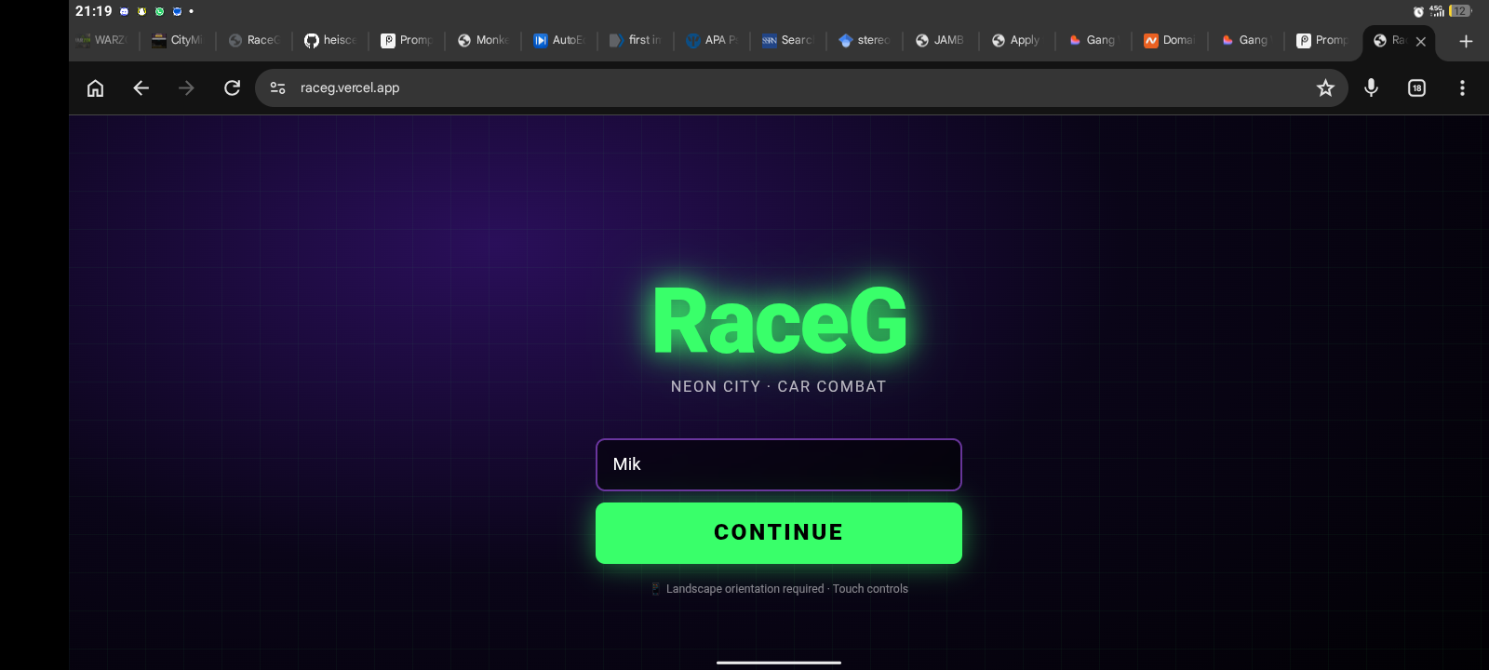1489x670 pixels.
Task: Close the currently active tab
Action: pos(1420,41)
